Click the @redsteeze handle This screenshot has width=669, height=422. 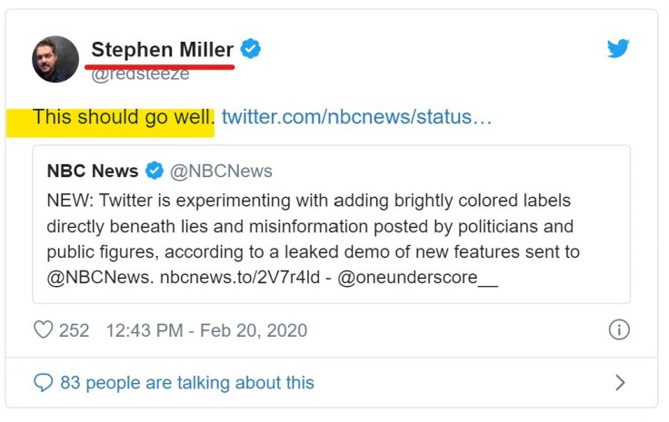pos(140,74)
